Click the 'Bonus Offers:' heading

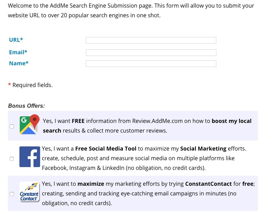tap(26, 106)
